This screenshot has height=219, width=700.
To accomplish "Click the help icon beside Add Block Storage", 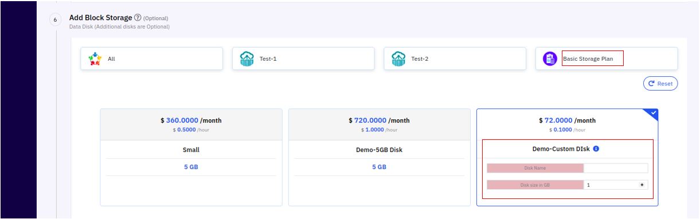I will pyautogui.click(x=138, y=18).
